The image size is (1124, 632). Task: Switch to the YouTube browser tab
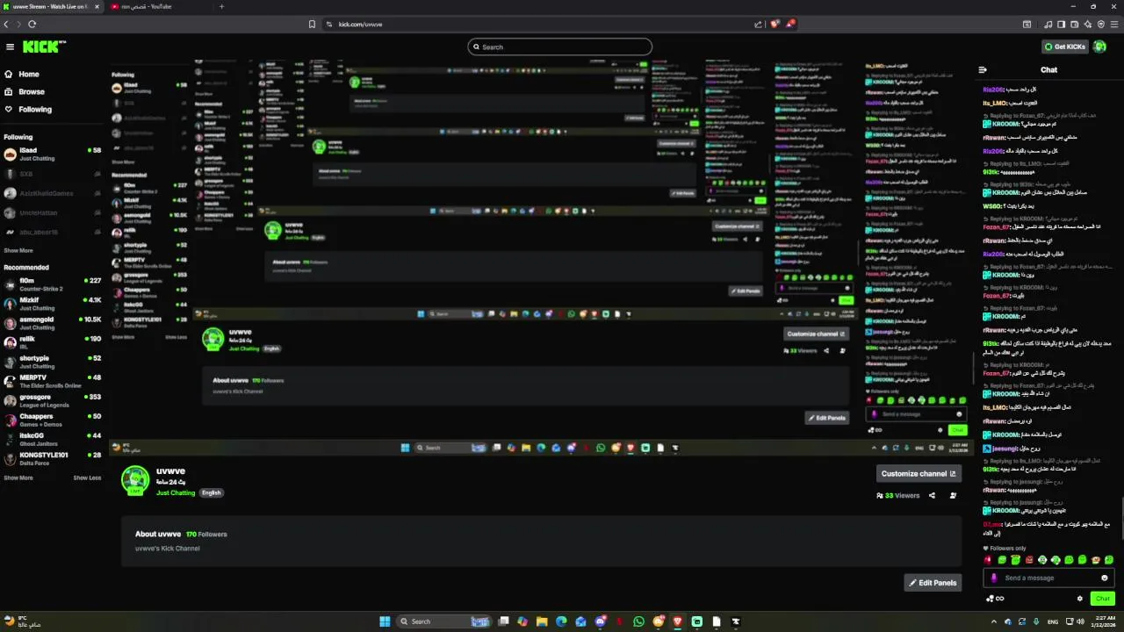154,7
